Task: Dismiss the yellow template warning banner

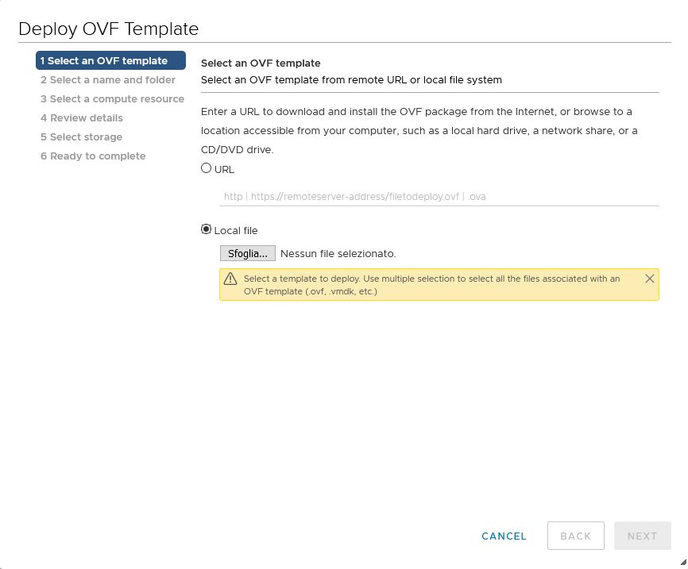Action: pyautogui.click(x=649, y=279)
